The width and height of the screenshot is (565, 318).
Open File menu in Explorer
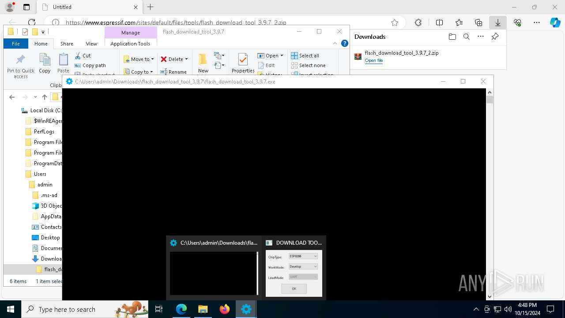pos(15,44)
